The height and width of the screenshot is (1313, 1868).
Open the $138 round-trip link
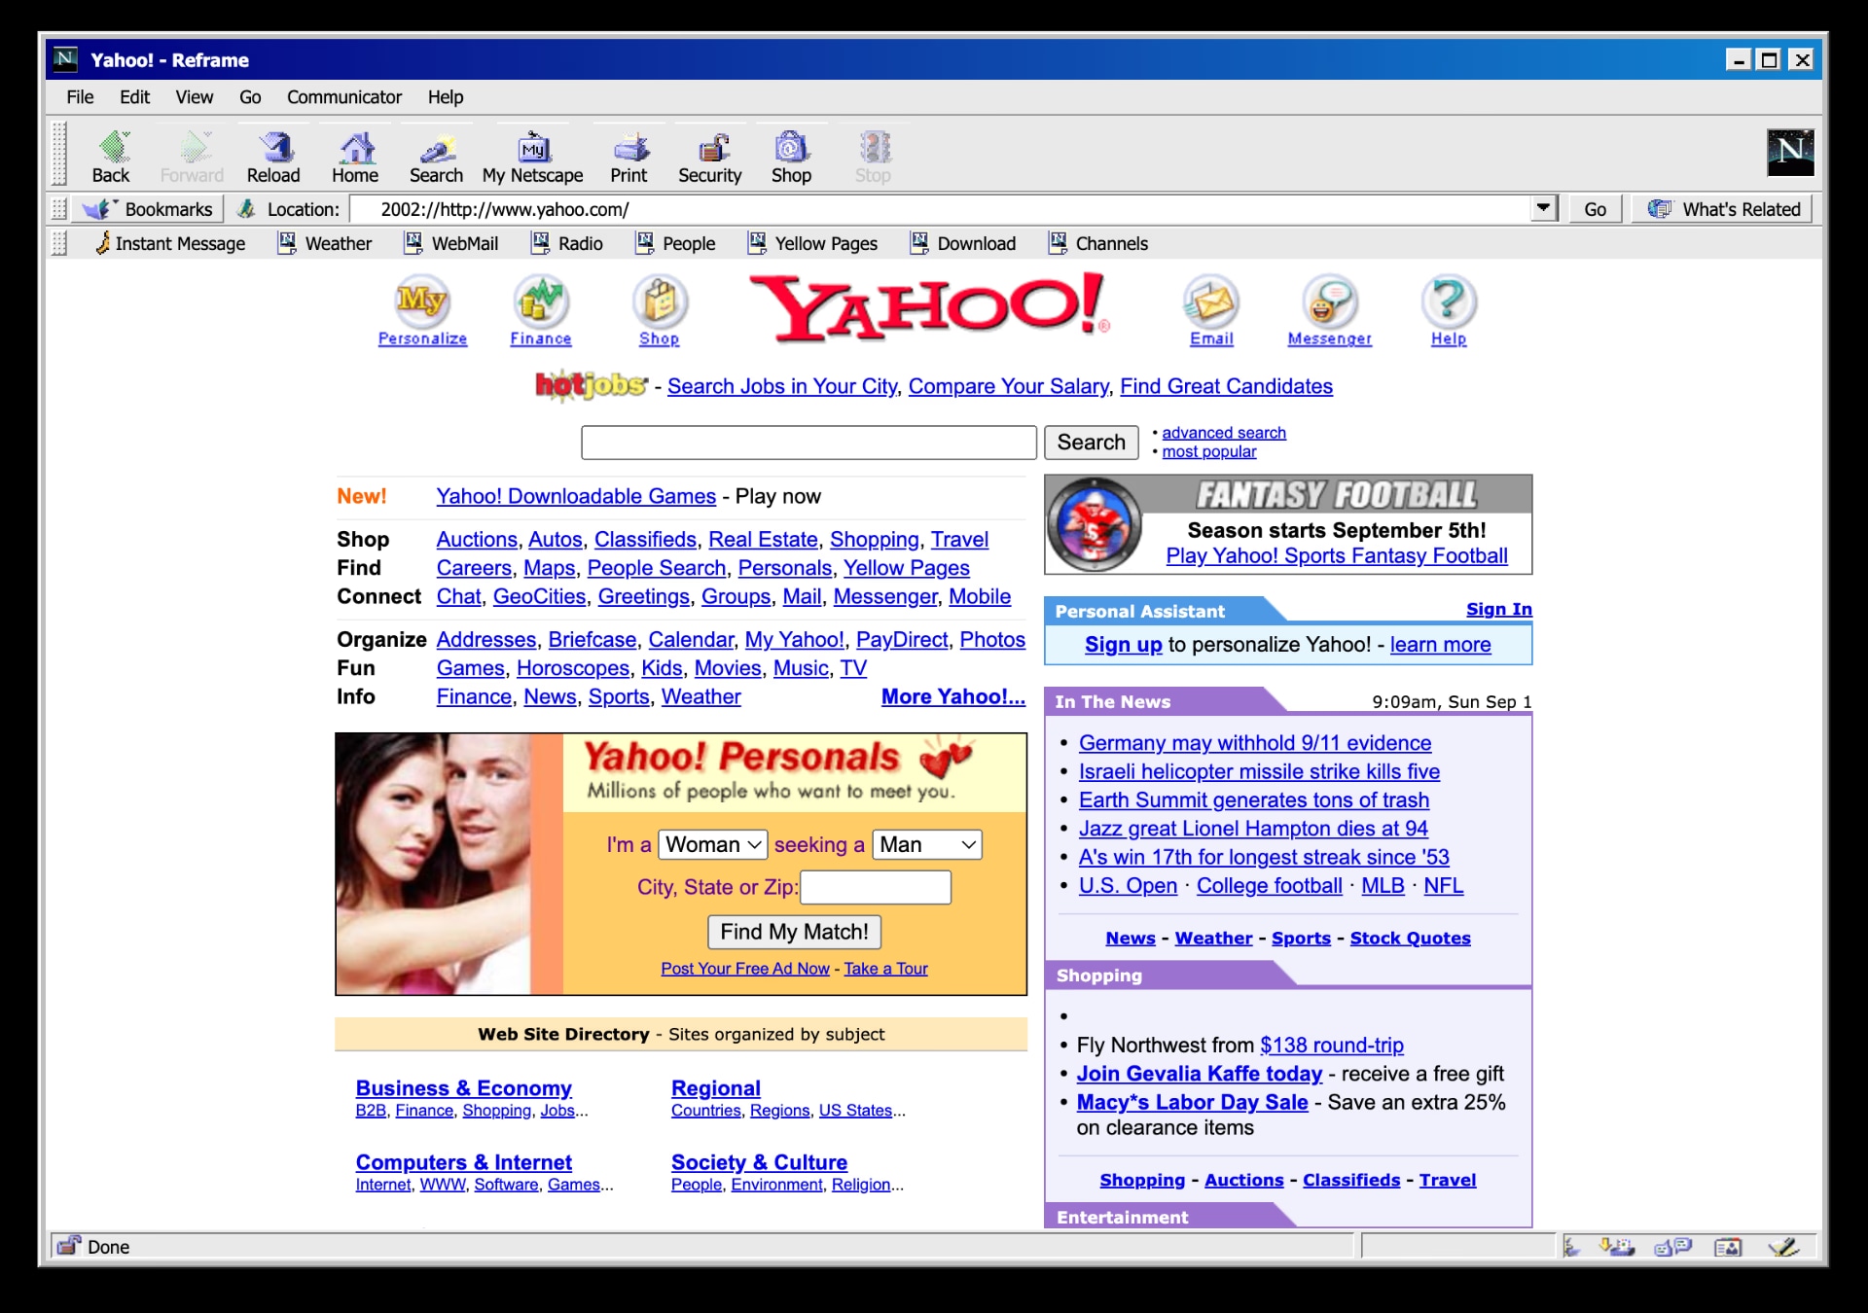point(1331,1045)
